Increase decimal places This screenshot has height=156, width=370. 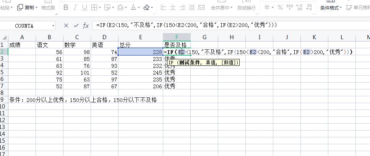[299, 8]
